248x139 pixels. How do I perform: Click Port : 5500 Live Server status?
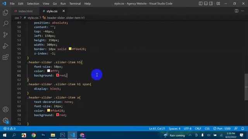pyautogui.click(x=222, y=129)
